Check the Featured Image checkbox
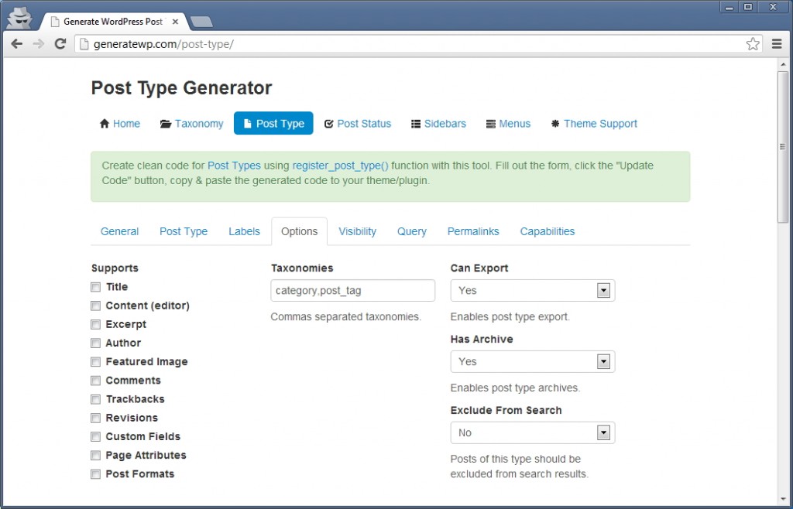793x509 pixels. pyautogui.click(x=96, y=362)
